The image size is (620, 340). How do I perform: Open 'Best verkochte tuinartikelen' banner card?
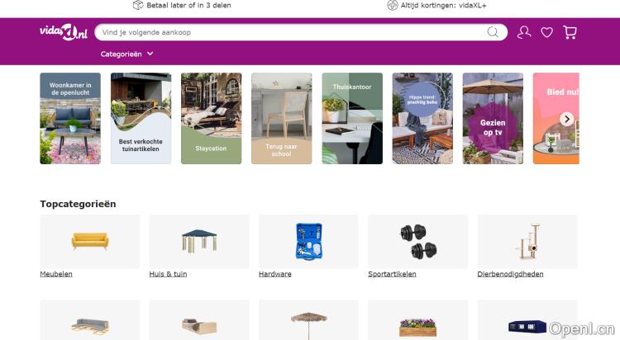coord(141,119)
